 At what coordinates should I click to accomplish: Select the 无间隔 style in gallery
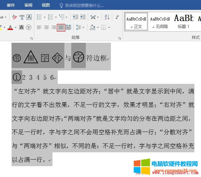click(160, 21)
